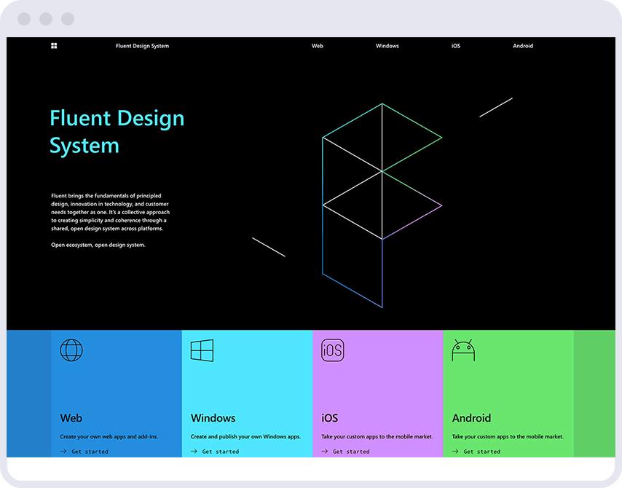
Task: Click arrow icon beside Web Get started
Action: pyautogui.click(x=63, y=452)
